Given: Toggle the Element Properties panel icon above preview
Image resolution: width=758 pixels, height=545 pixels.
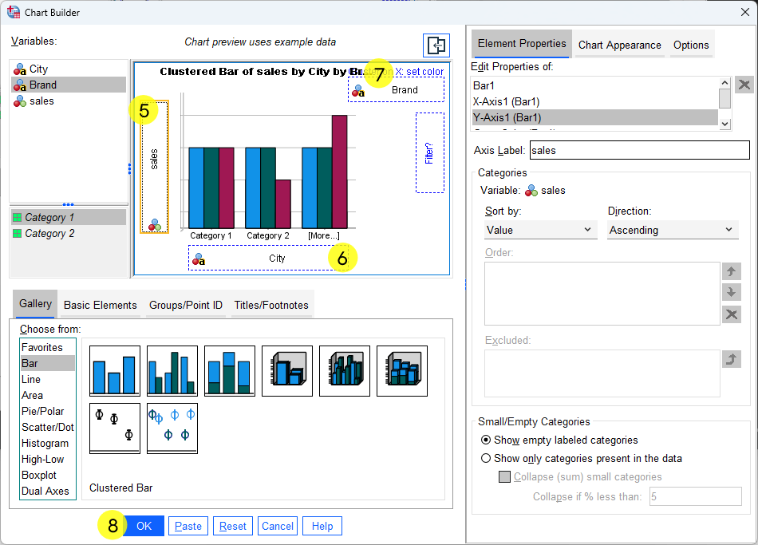Looking at the screenshot, I should [436, 45].
